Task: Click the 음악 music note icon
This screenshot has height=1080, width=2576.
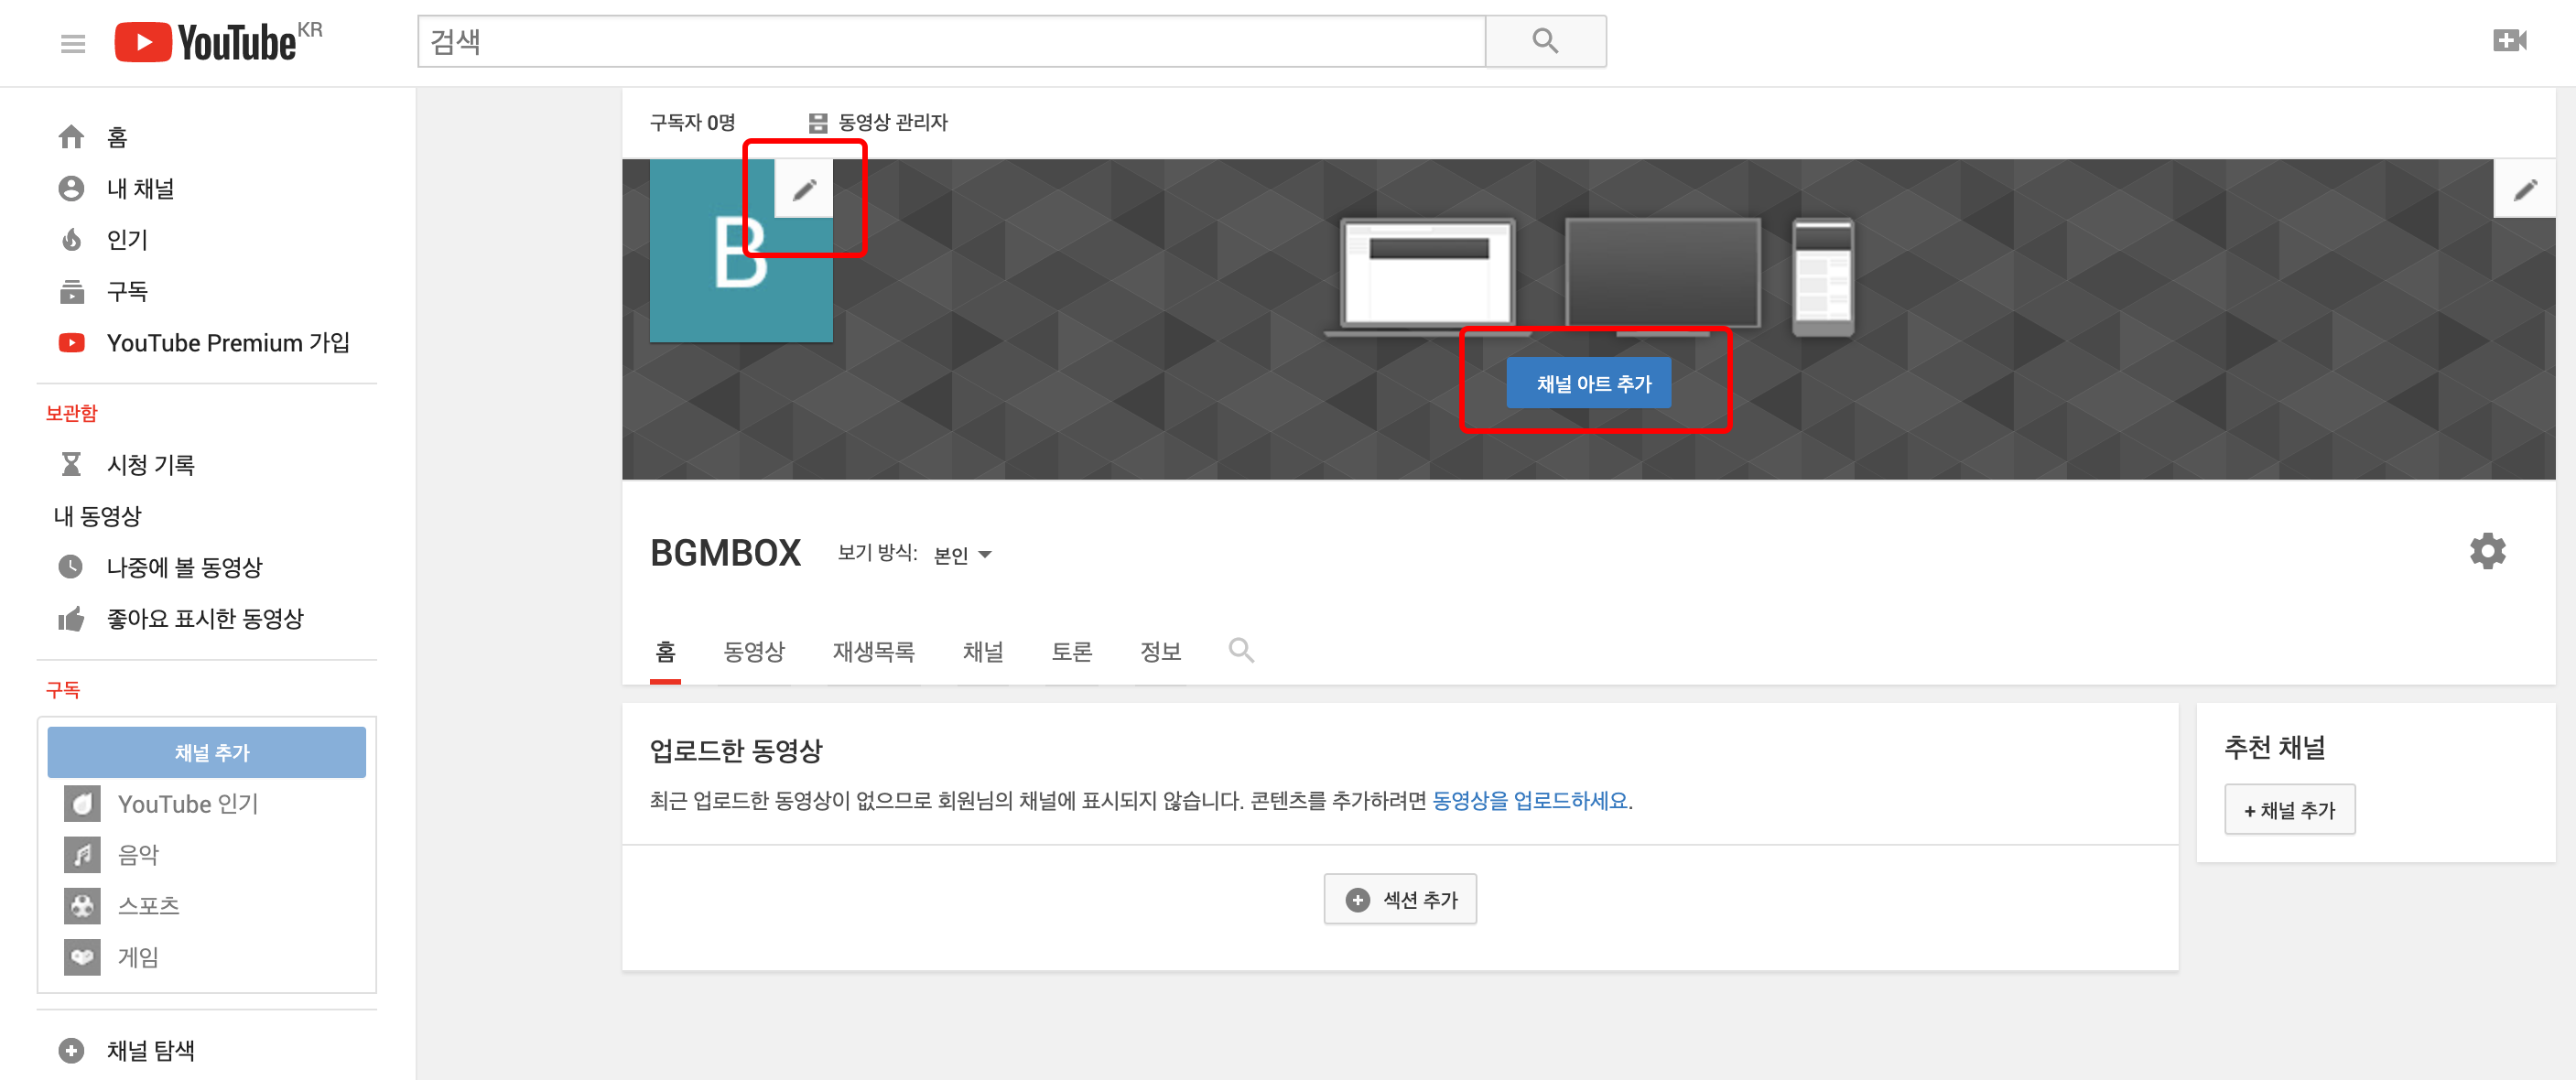Action: point(82,855)
